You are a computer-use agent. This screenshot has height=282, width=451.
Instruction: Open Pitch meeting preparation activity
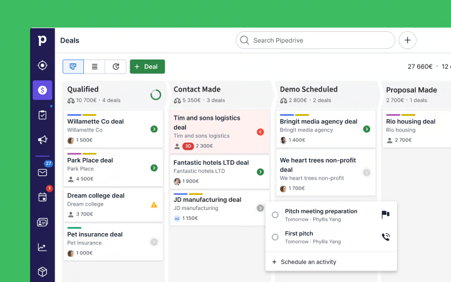pos(321,211)
